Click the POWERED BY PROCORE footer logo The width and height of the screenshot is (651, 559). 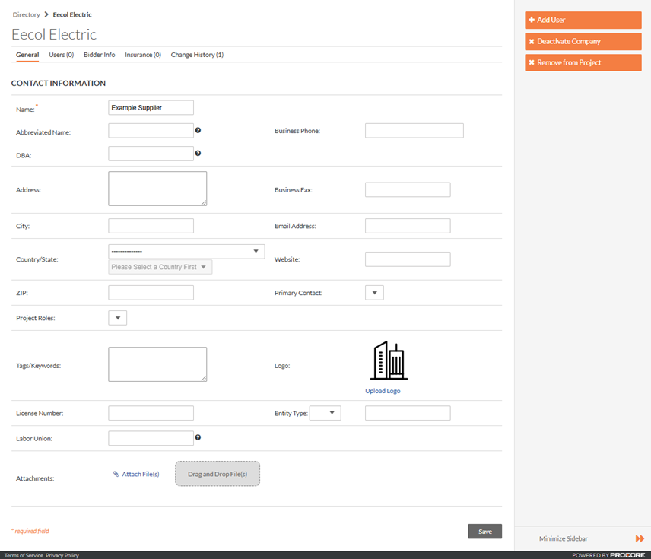coord(608,555)
